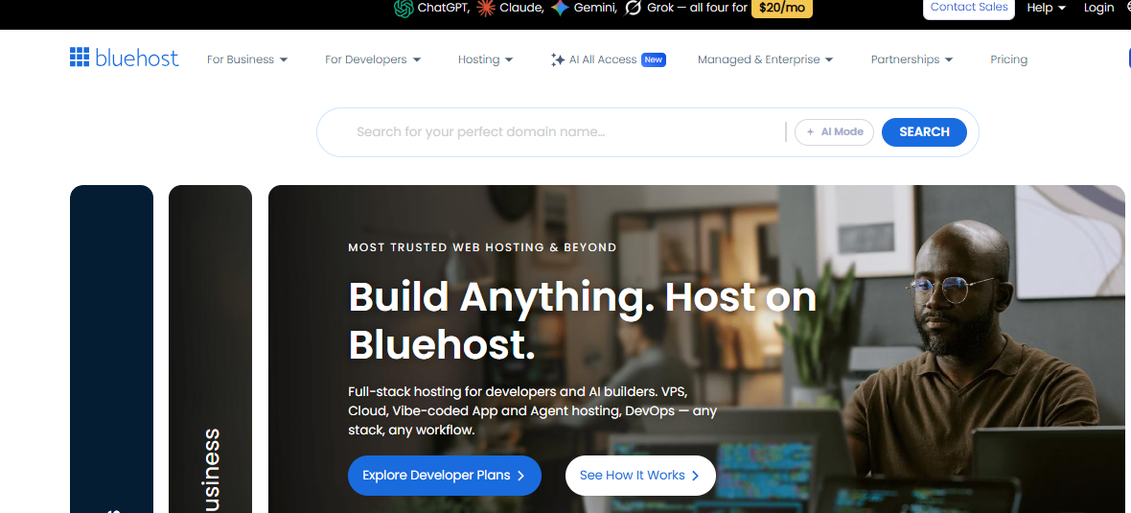
Task: Expand the For Business menu
Action: coord(247,59)
